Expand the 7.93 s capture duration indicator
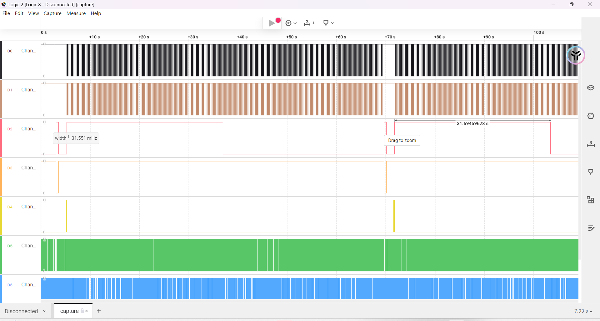The image size is (600, 321). [583, 311]
